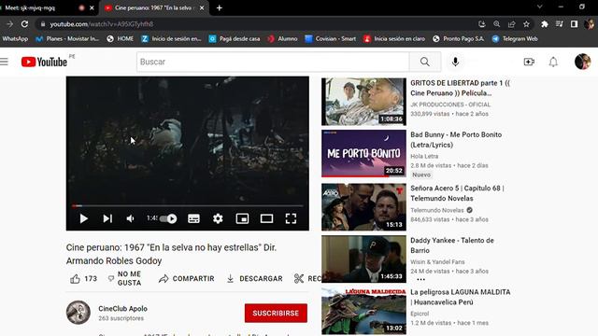The image size is (598, 336).
Task: Toggle subtitles in the player
Action: click(193, 218)
